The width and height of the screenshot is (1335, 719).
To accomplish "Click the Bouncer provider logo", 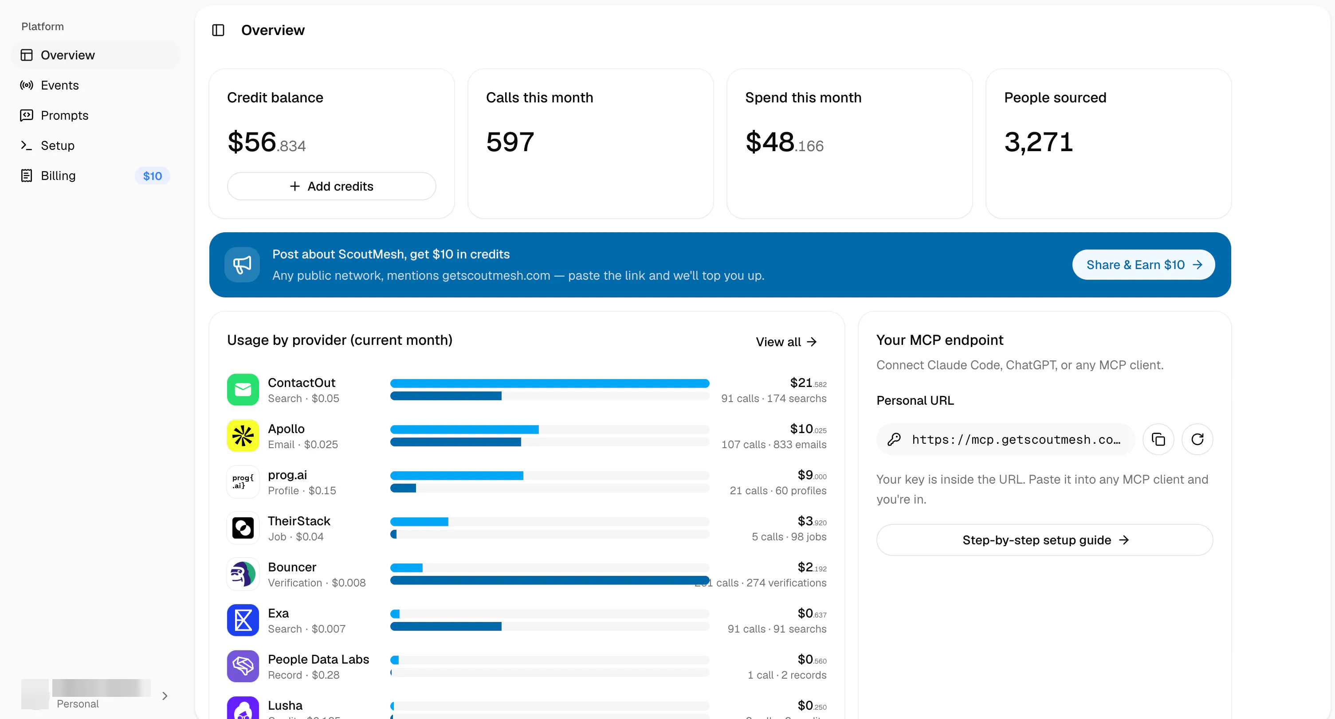I will 243,574.
